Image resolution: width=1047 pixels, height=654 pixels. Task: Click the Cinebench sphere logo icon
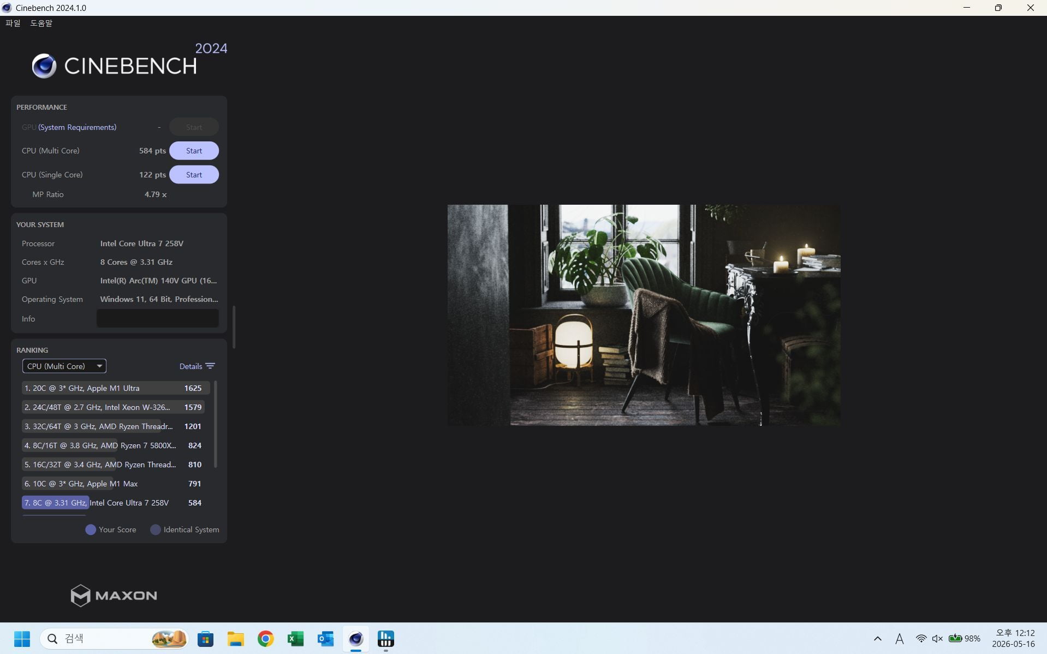(x=44, y=66)
